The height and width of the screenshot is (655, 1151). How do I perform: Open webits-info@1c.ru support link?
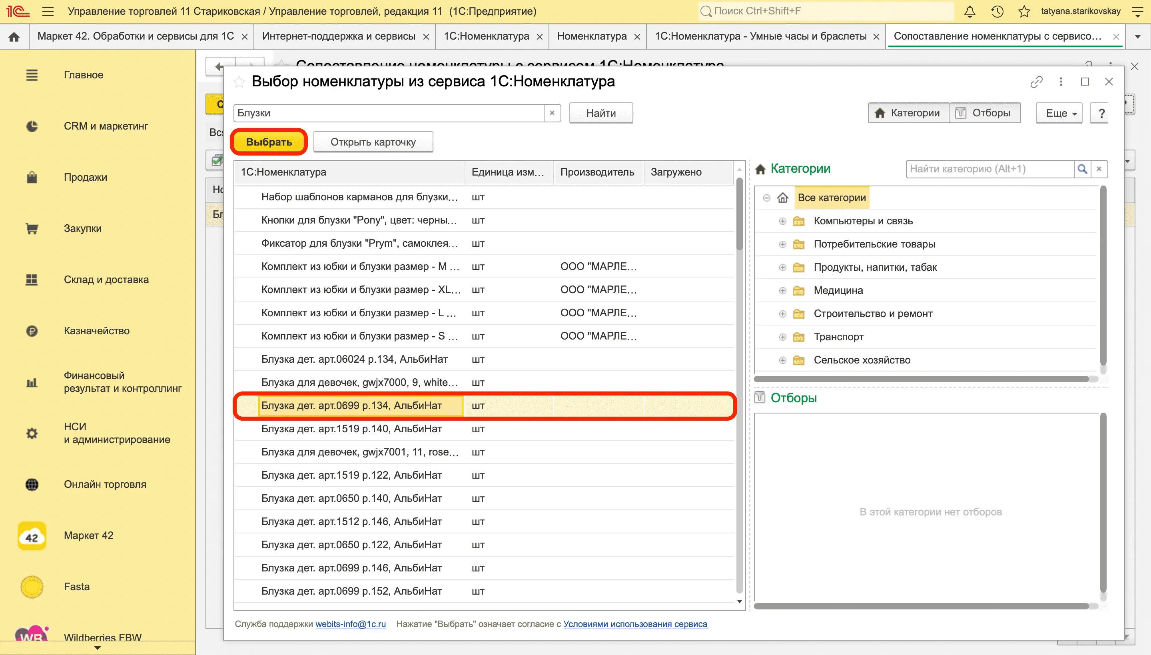(x=350, y=624)
